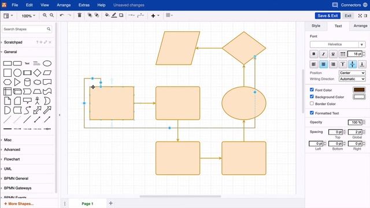Image resolution: width=370 pixels, height=208 pixels.
Task: Open the table insert tool
Action: [169, 16]
